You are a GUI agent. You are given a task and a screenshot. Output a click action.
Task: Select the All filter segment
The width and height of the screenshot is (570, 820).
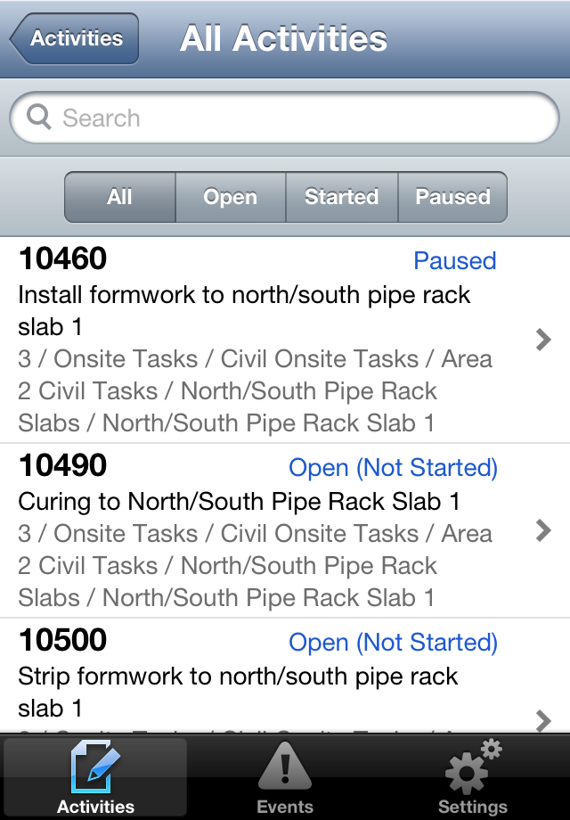click(x=119, y=197)
